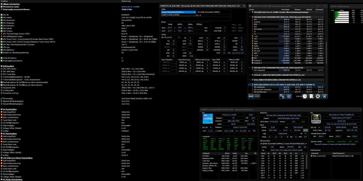Screen dimensions: 363x181
Task: Expand the CPU [#0] Intel Core i5-12400F sensor group
Action: (250, 12)
